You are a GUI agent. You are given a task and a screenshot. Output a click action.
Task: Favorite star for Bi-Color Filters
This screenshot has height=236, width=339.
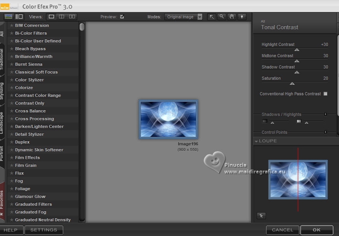pyautogui.click(x=12, y=33)
